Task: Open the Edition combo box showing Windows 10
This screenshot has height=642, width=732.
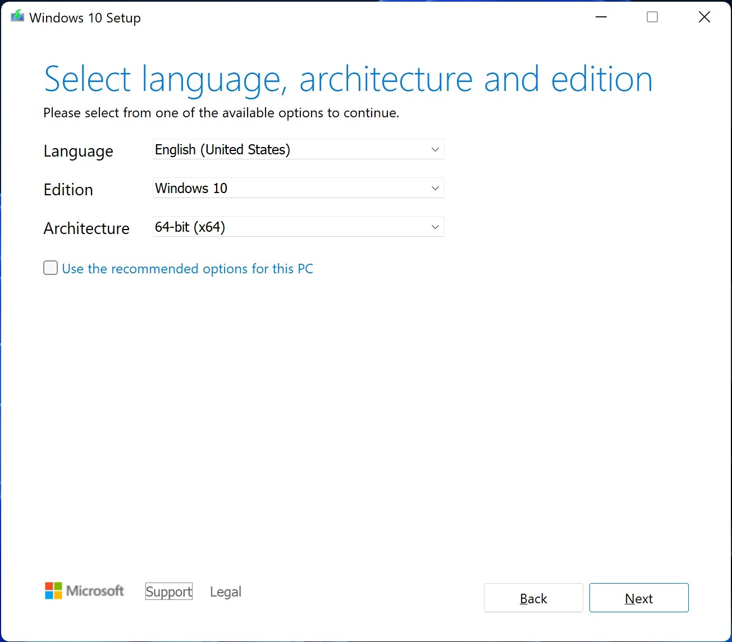Action: [x=298, y=188]
